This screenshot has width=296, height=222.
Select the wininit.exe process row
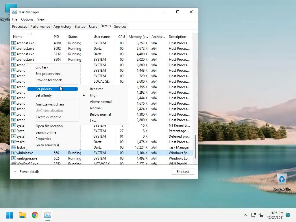click(102, 153)
